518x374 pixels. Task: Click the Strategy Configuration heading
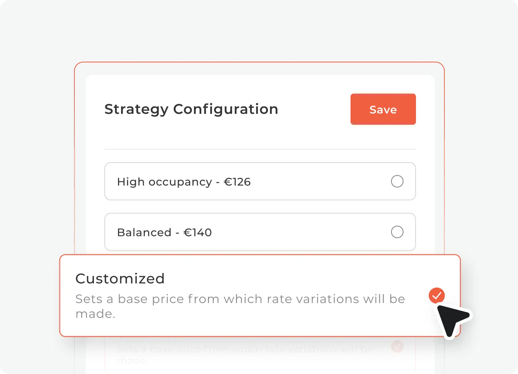coord(191,109)
